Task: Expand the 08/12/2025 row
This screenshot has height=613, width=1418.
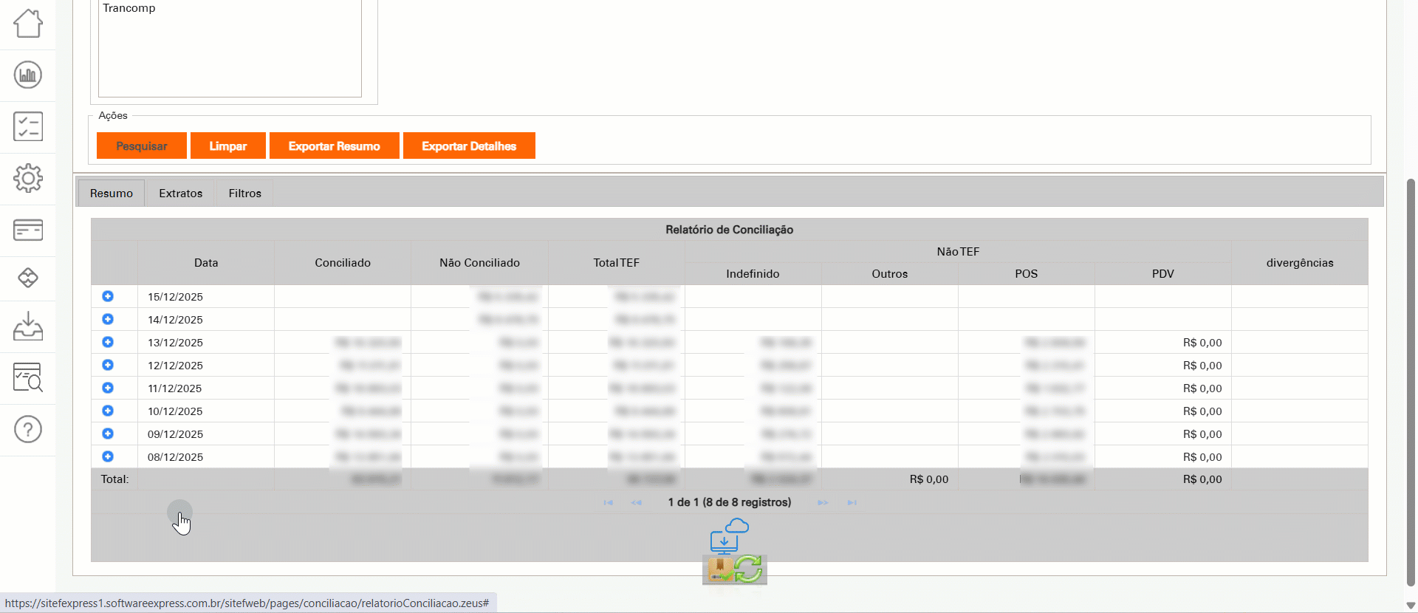Action: click(x=108, y=456)
